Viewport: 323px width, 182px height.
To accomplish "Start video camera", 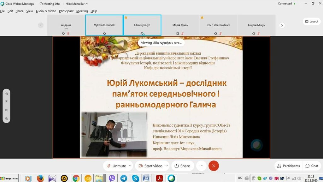I will (x=150, y=166).
